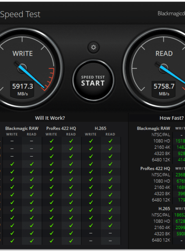185x251 pixels.
Task: Click 2160 4K under How Fast Blackmagic RAW
Action: pyautogui.click(x=162, y=147)
